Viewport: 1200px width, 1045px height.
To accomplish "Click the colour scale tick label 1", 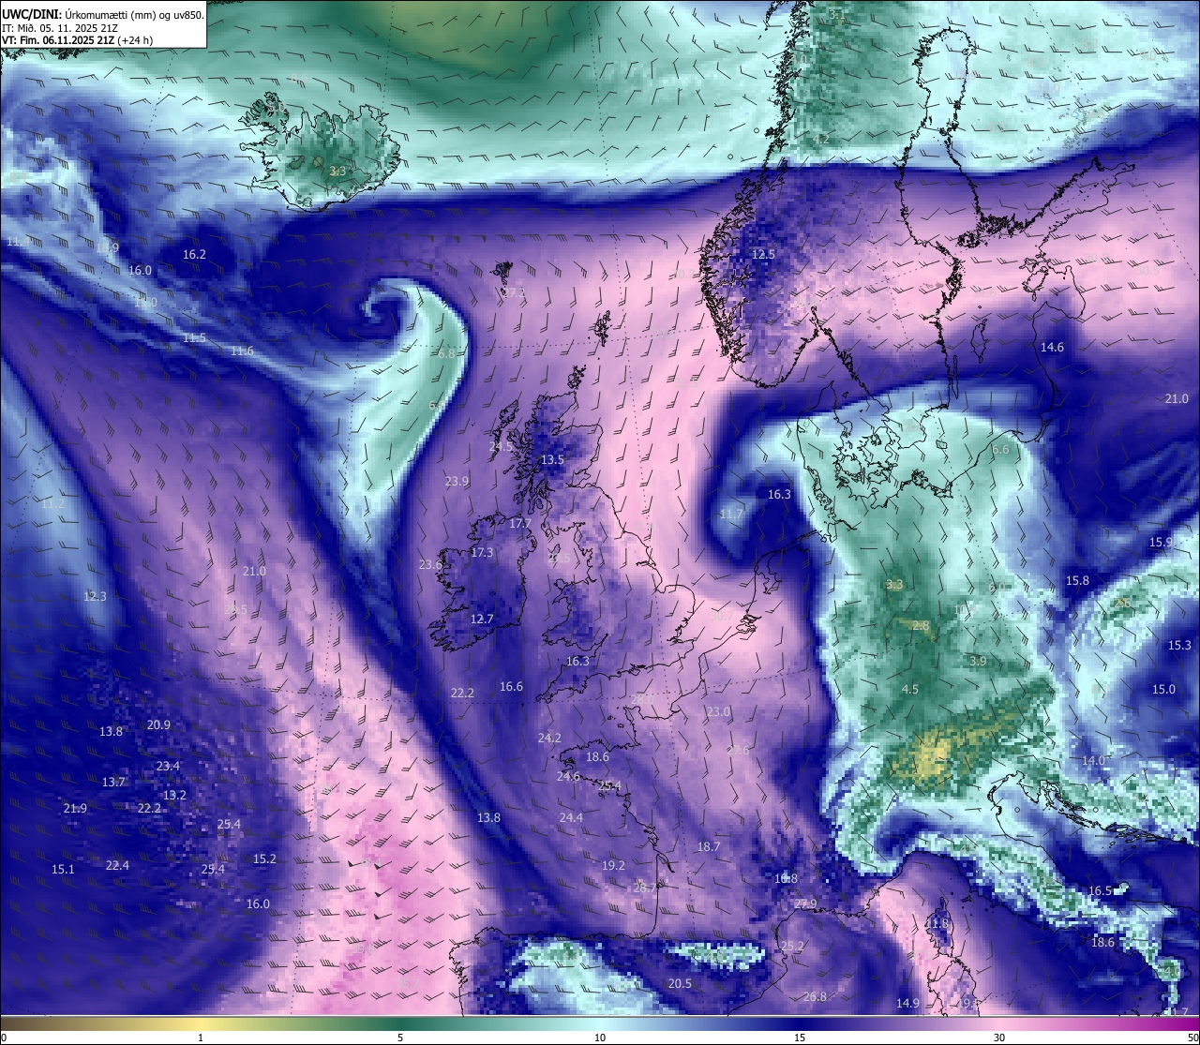I will click(201, 1038).
